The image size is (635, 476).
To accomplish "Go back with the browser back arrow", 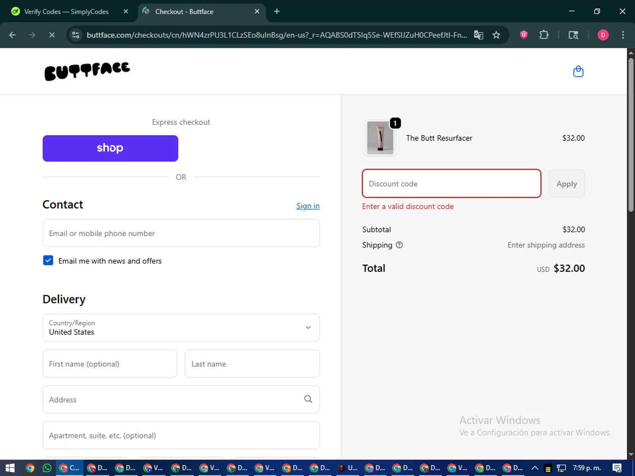I will pos(12,35).
